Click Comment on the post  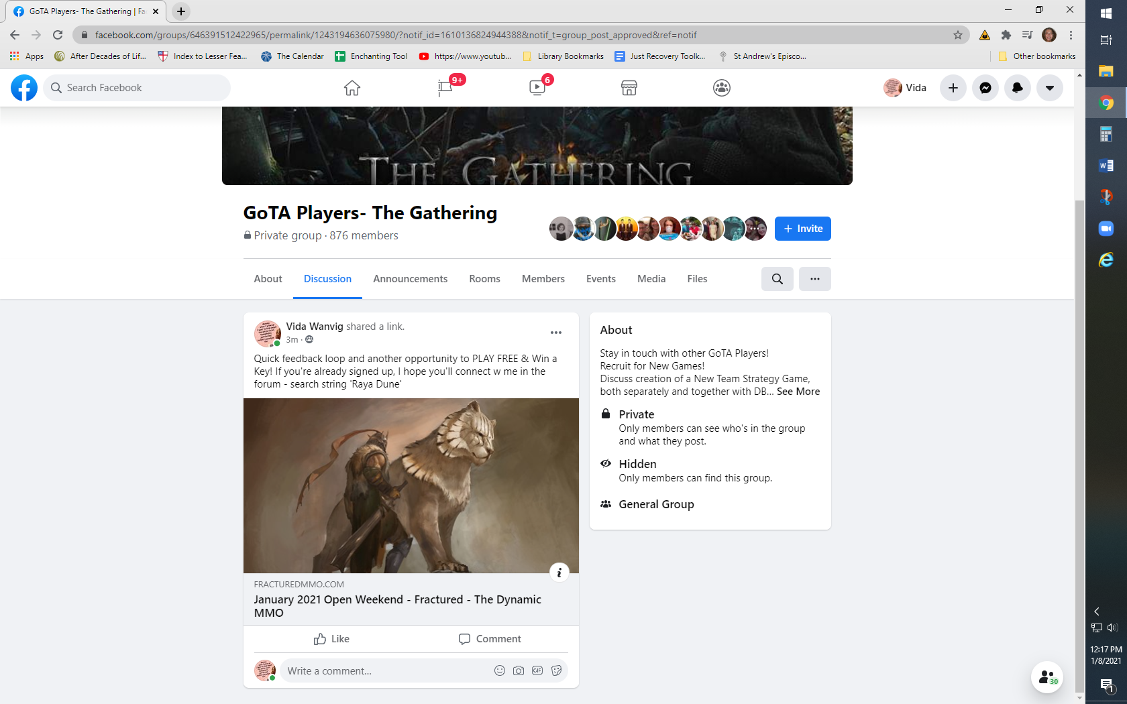(490, 639)
